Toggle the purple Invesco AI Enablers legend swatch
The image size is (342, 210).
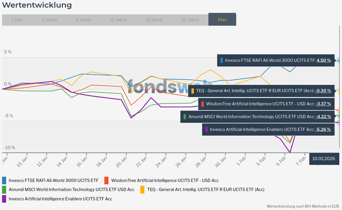pyautogui.click(x=4, y=199)
